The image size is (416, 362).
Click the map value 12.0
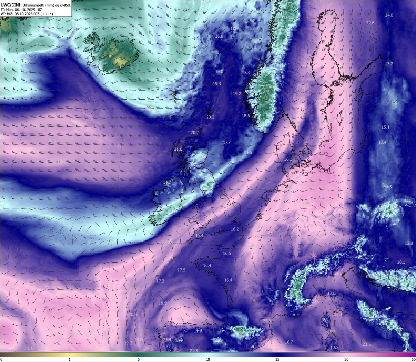(x=219, y=72)
